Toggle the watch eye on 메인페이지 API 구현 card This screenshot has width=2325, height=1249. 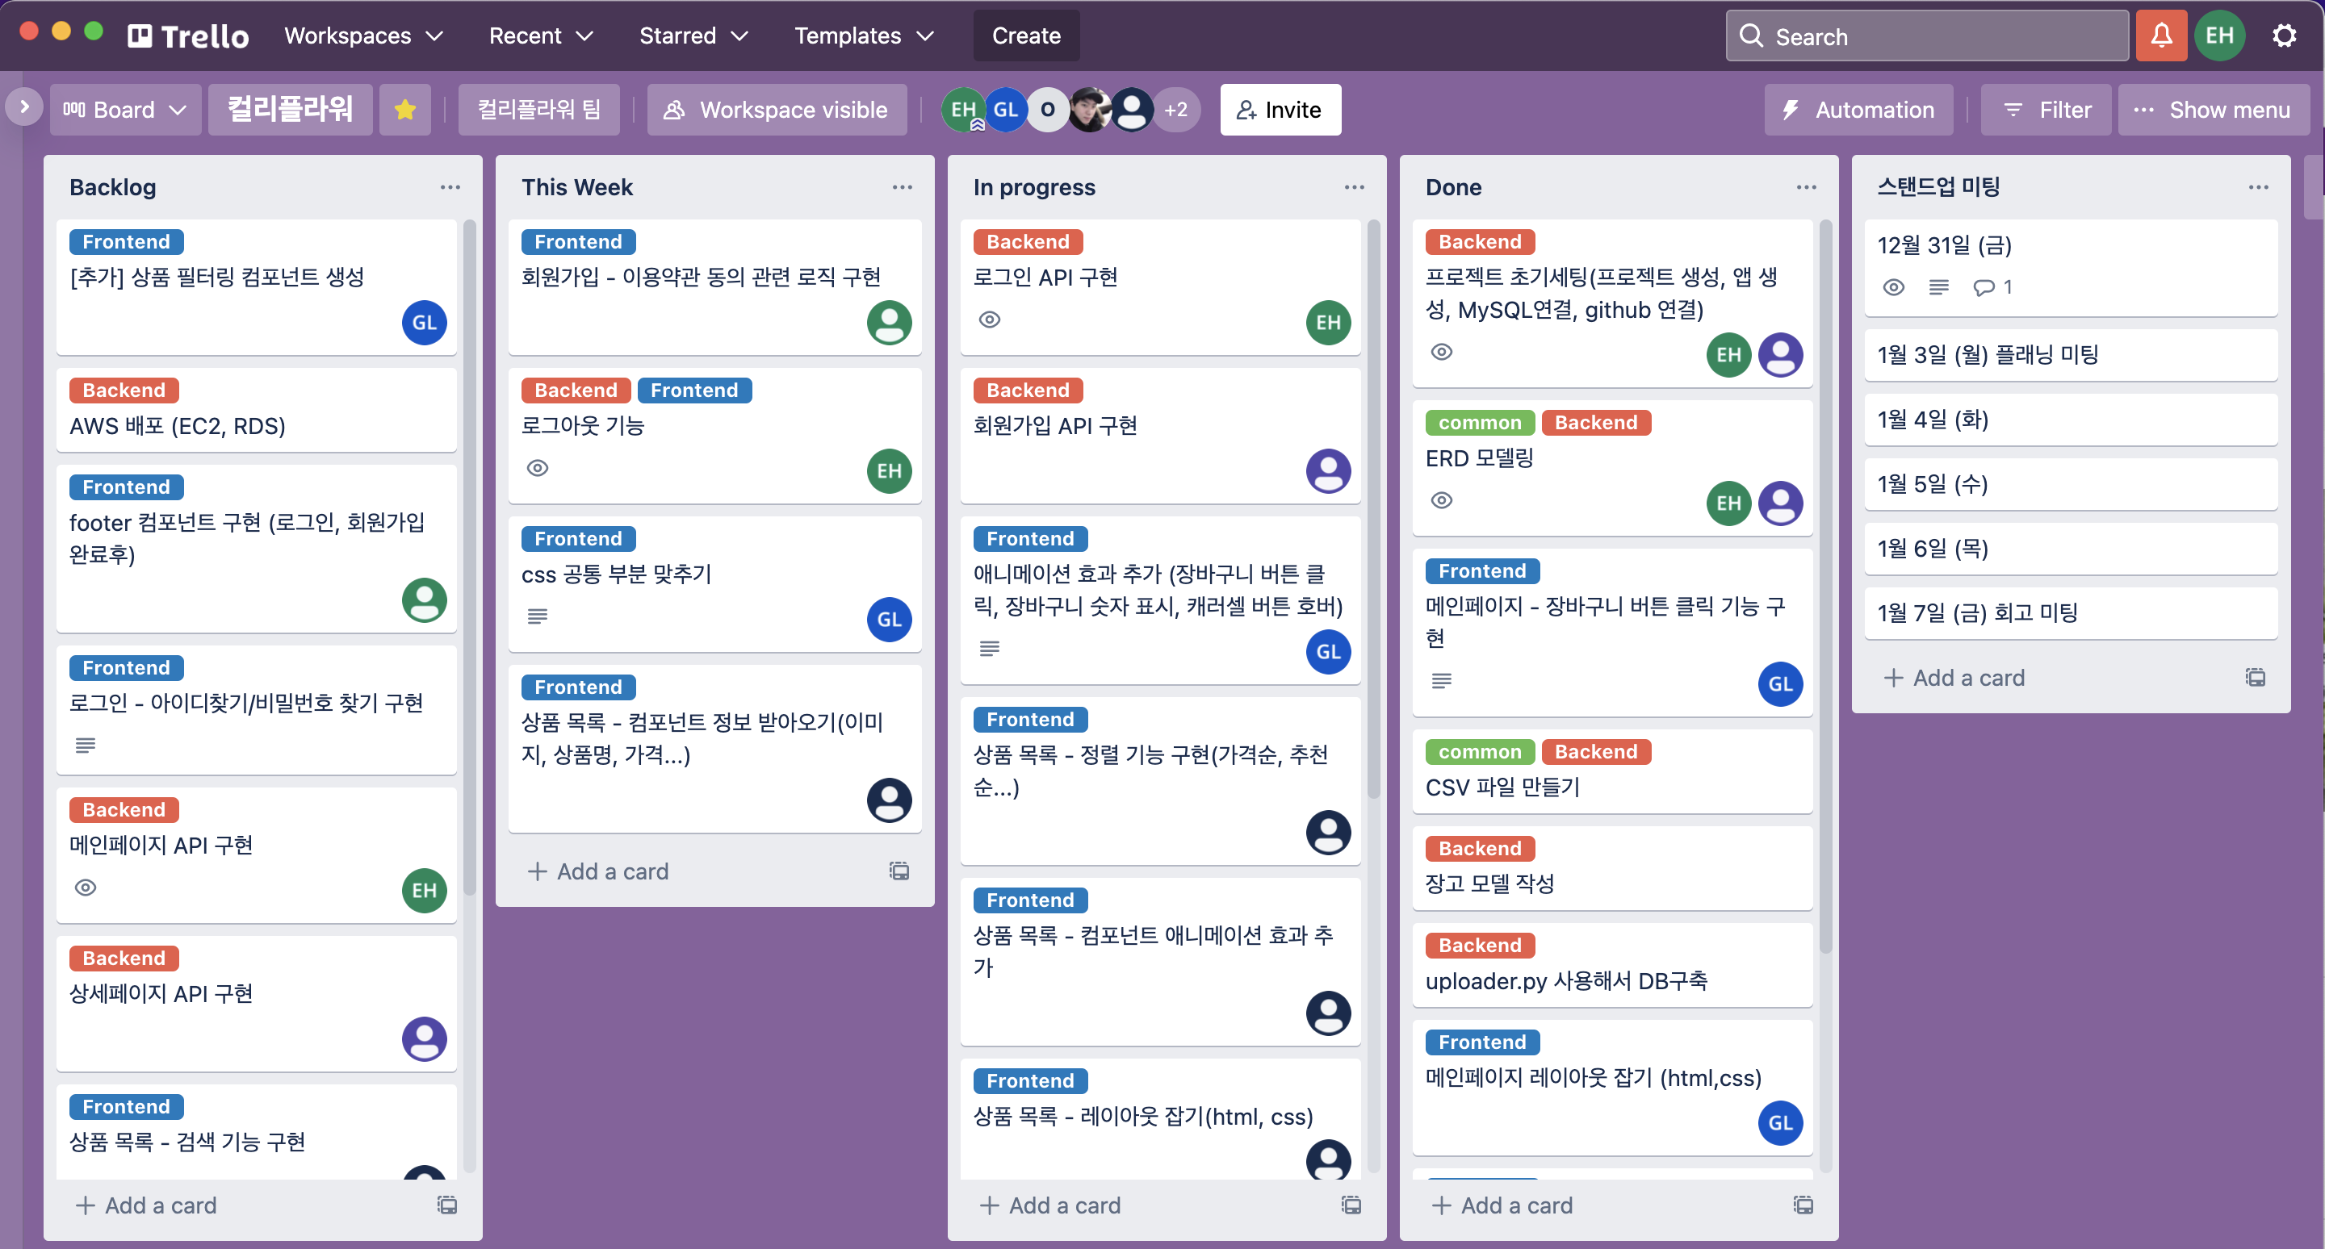pyautogui.click(x=86, y=888)
